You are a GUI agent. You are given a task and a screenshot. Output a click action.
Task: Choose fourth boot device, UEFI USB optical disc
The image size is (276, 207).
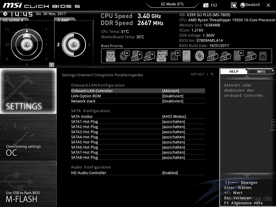point(149,56)
